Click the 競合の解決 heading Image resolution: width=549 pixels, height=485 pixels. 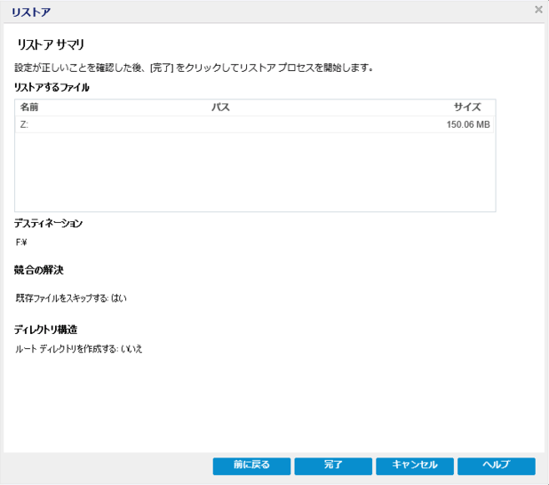(39, 270)
